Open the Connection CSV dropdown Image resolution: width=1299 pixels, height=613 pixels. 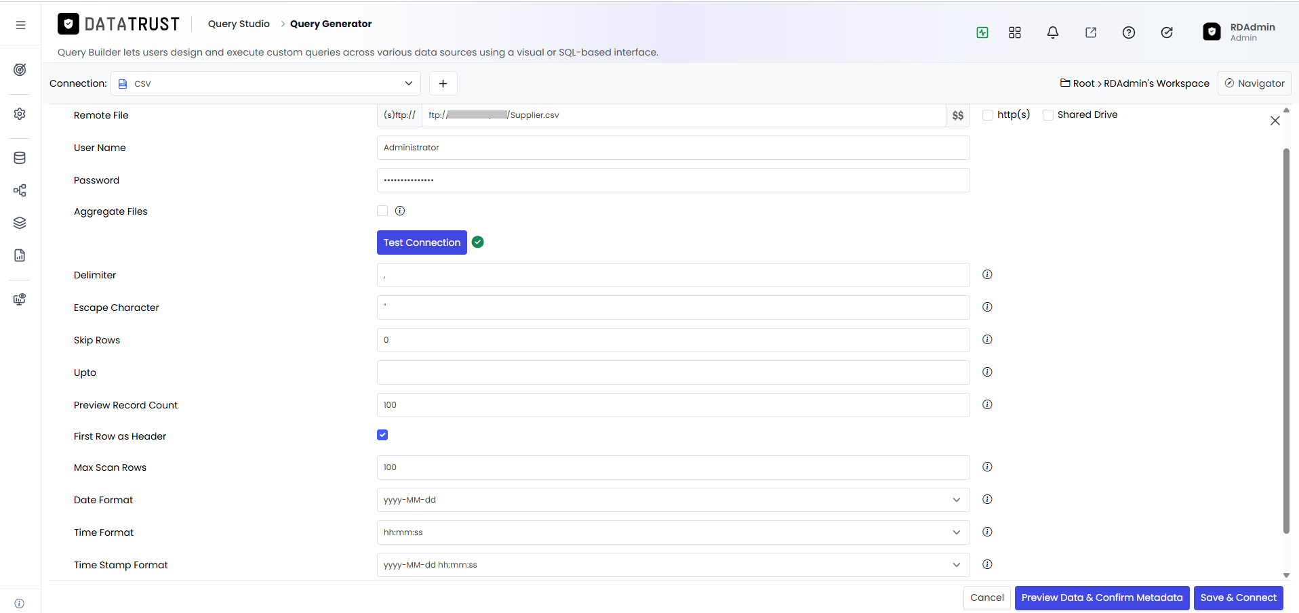266,83
